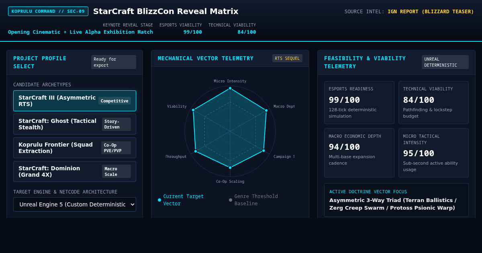The height and width of the screenshot is (253, 482).
Task: Click the Co-Op PVE/PVP tag
Action: click(116, 148)
